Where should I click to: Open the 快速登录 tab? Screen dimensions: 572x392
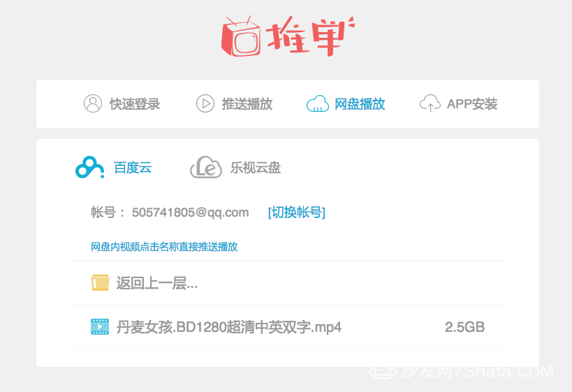coord(122,104)
